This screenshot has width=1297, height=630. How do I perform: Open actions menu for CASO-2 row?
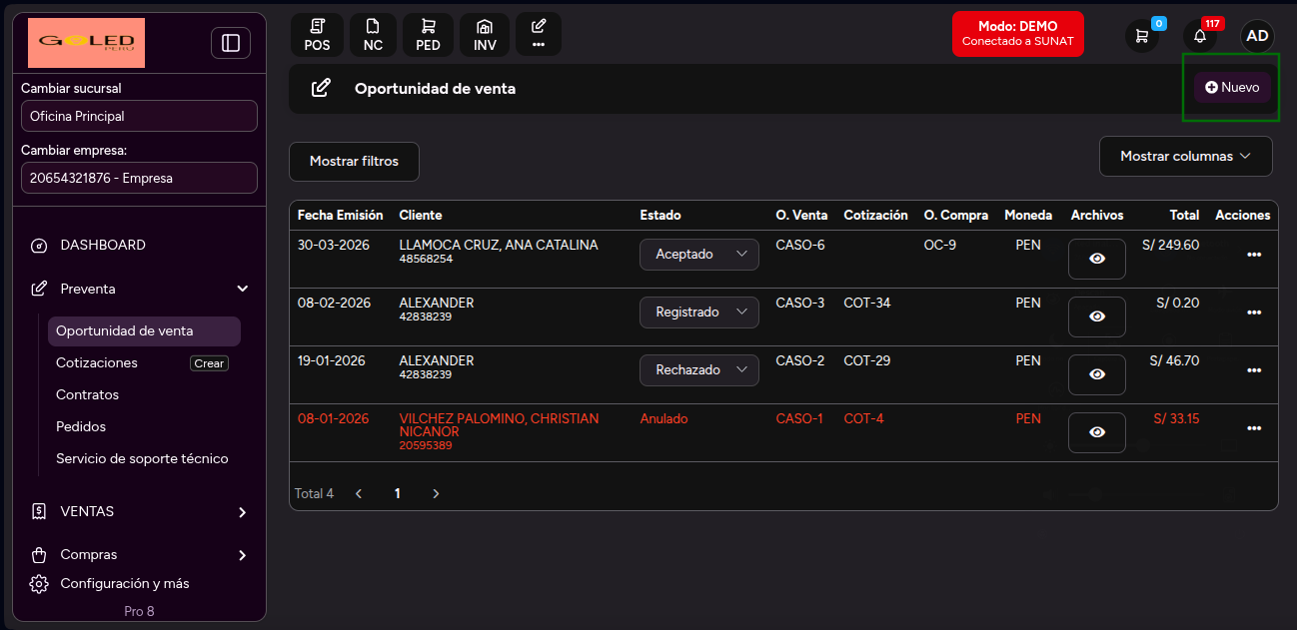(1254, 370)
